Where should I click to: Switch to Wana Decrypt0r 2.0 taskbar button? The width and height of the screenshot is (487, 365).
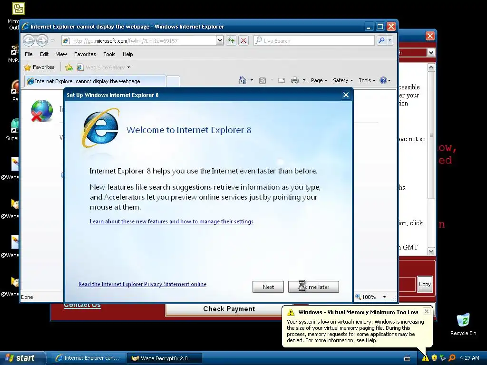(x=165, y=358)
